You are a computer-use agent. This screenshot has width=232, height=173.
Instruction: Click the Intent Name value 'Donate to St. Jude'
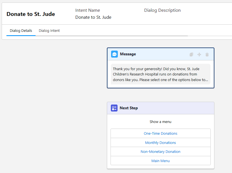coord(93,17)
